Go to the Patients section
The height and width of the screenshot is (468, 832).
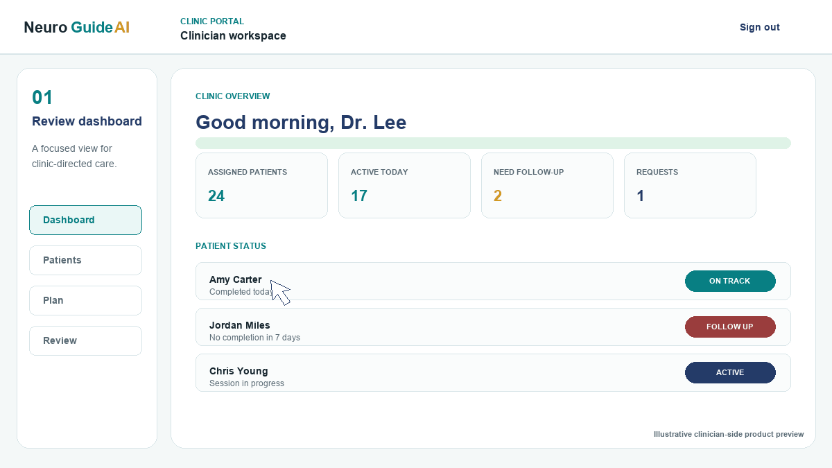(85, 260)
